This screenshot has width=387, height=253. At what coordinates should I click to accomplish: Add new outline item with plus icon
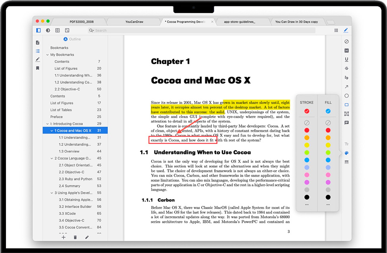point(64,237)
